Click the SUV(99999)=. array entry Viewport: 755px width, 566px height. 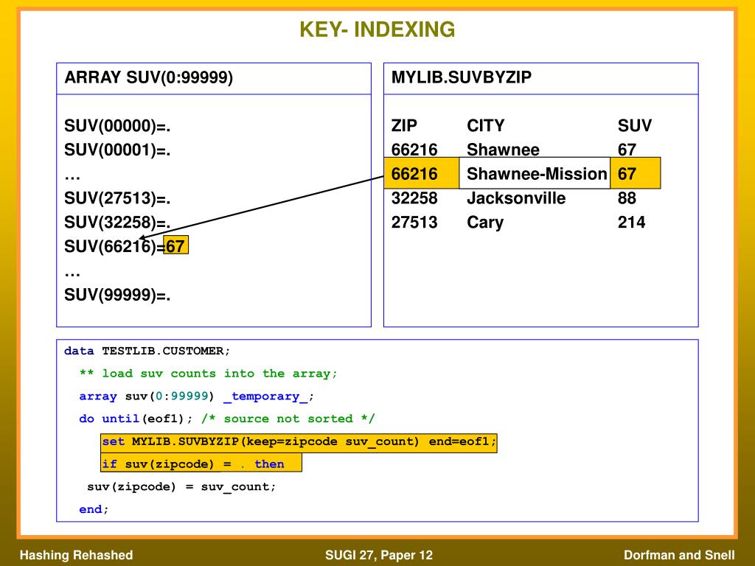click(x=117, y=295)
